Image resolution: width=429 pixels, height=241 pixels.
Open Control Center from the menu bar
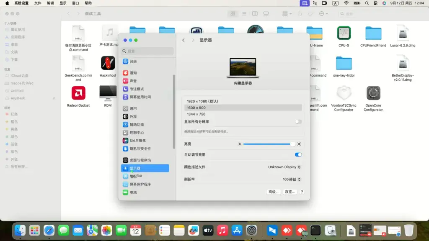tap(375, 3)
